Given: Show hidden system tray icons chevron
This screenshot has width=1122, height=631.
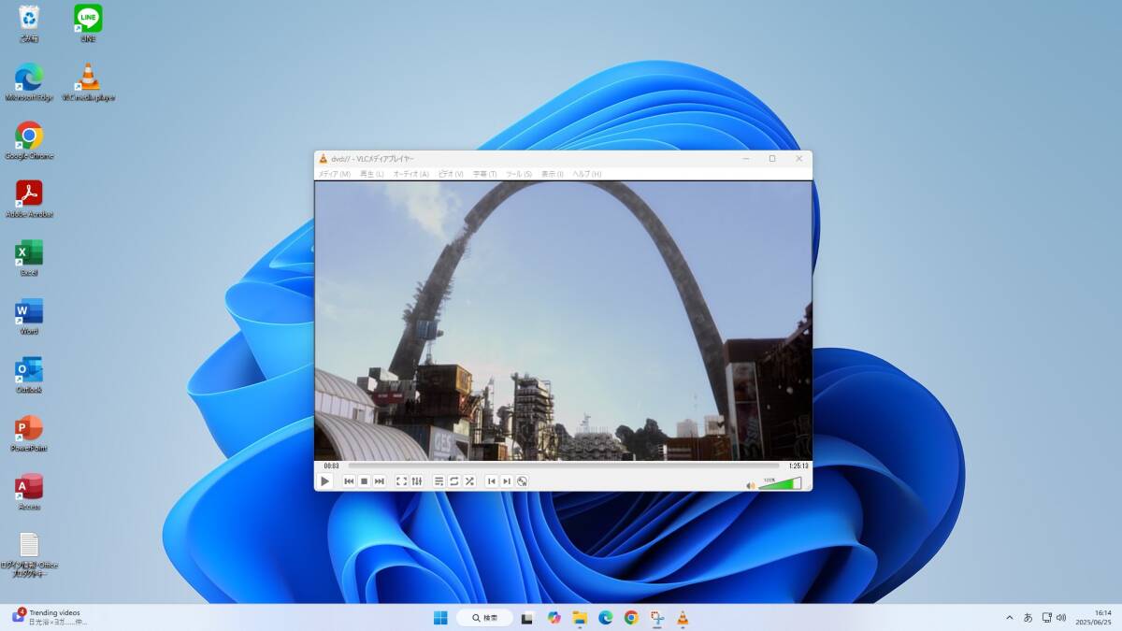Looking at the screenshot, I should 1009,618.
